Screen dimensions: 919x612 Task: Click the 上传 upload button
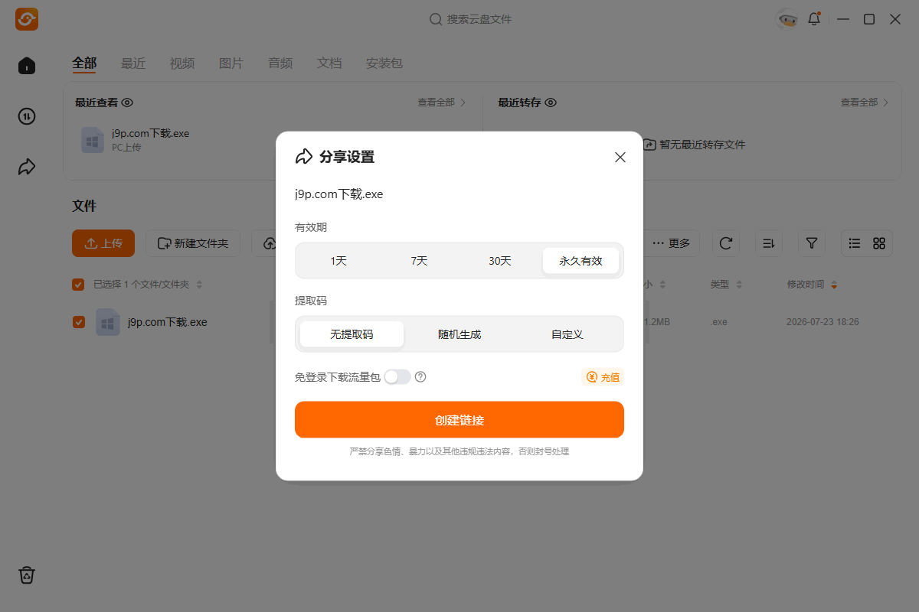coord(103,243)
